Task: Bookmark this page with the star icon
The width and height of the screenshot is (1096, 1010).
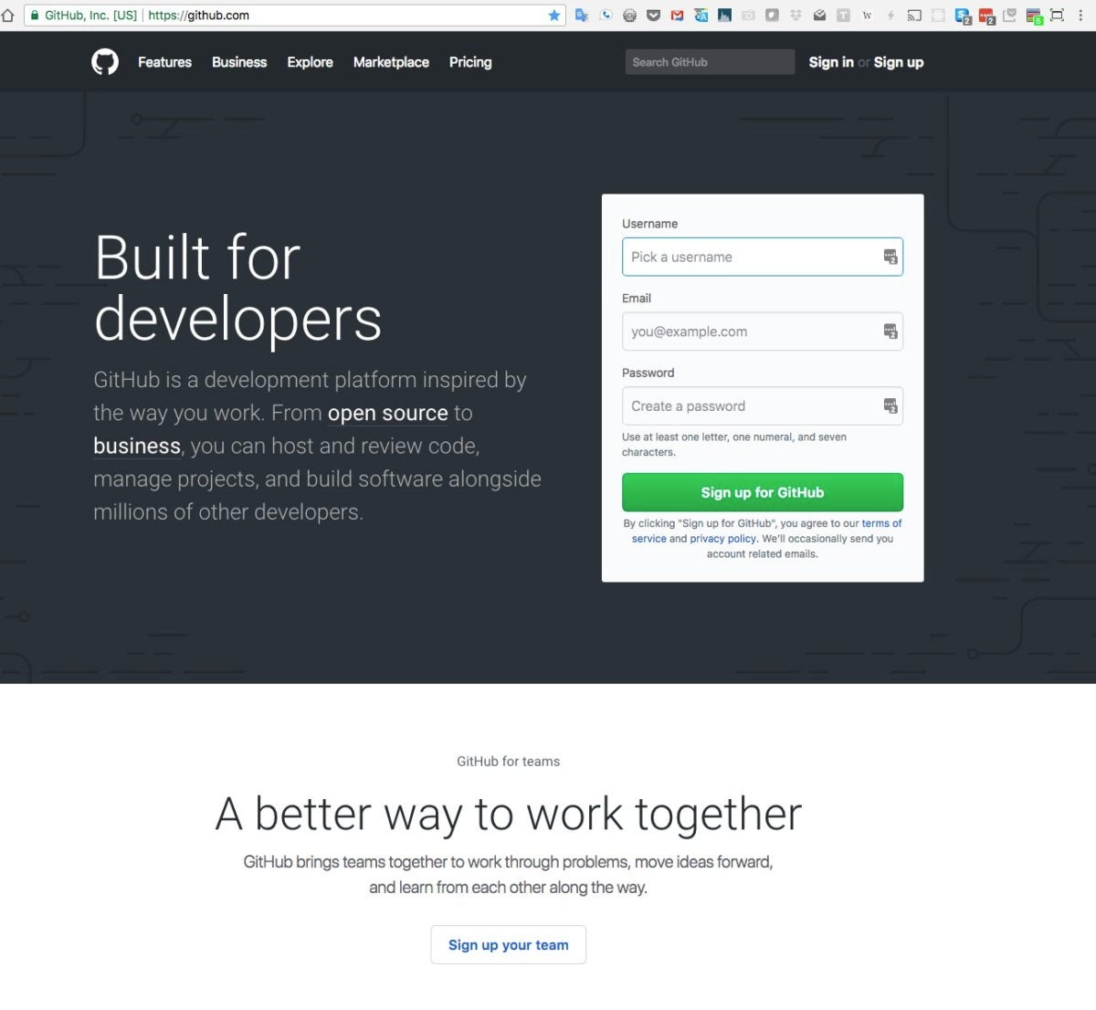Action: (553, 16)
